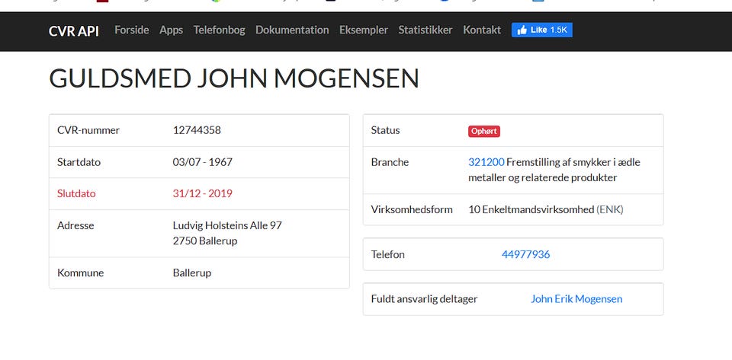
Task: Select Kommune value Ballerup
Action: click(192, 273)
